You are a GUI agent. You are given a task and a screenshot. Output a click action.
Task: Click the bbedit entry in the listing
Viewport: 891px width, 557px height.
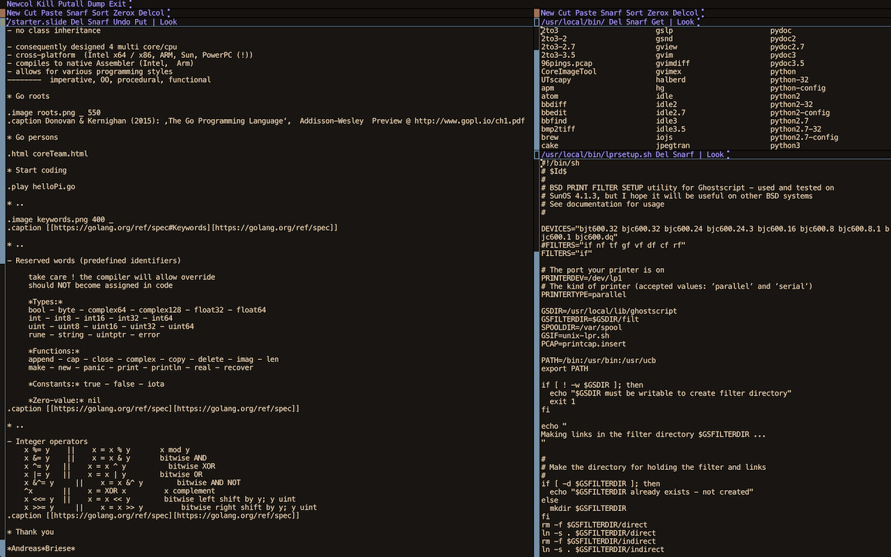[554, 113]
